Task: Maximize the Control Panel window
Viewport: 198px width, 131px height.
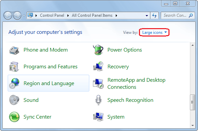Action: [175, 3]
